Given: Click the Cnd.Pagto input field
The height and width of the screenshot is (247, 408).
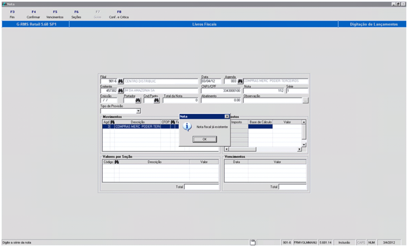Looking at the screenshot, I should (149, 100).
